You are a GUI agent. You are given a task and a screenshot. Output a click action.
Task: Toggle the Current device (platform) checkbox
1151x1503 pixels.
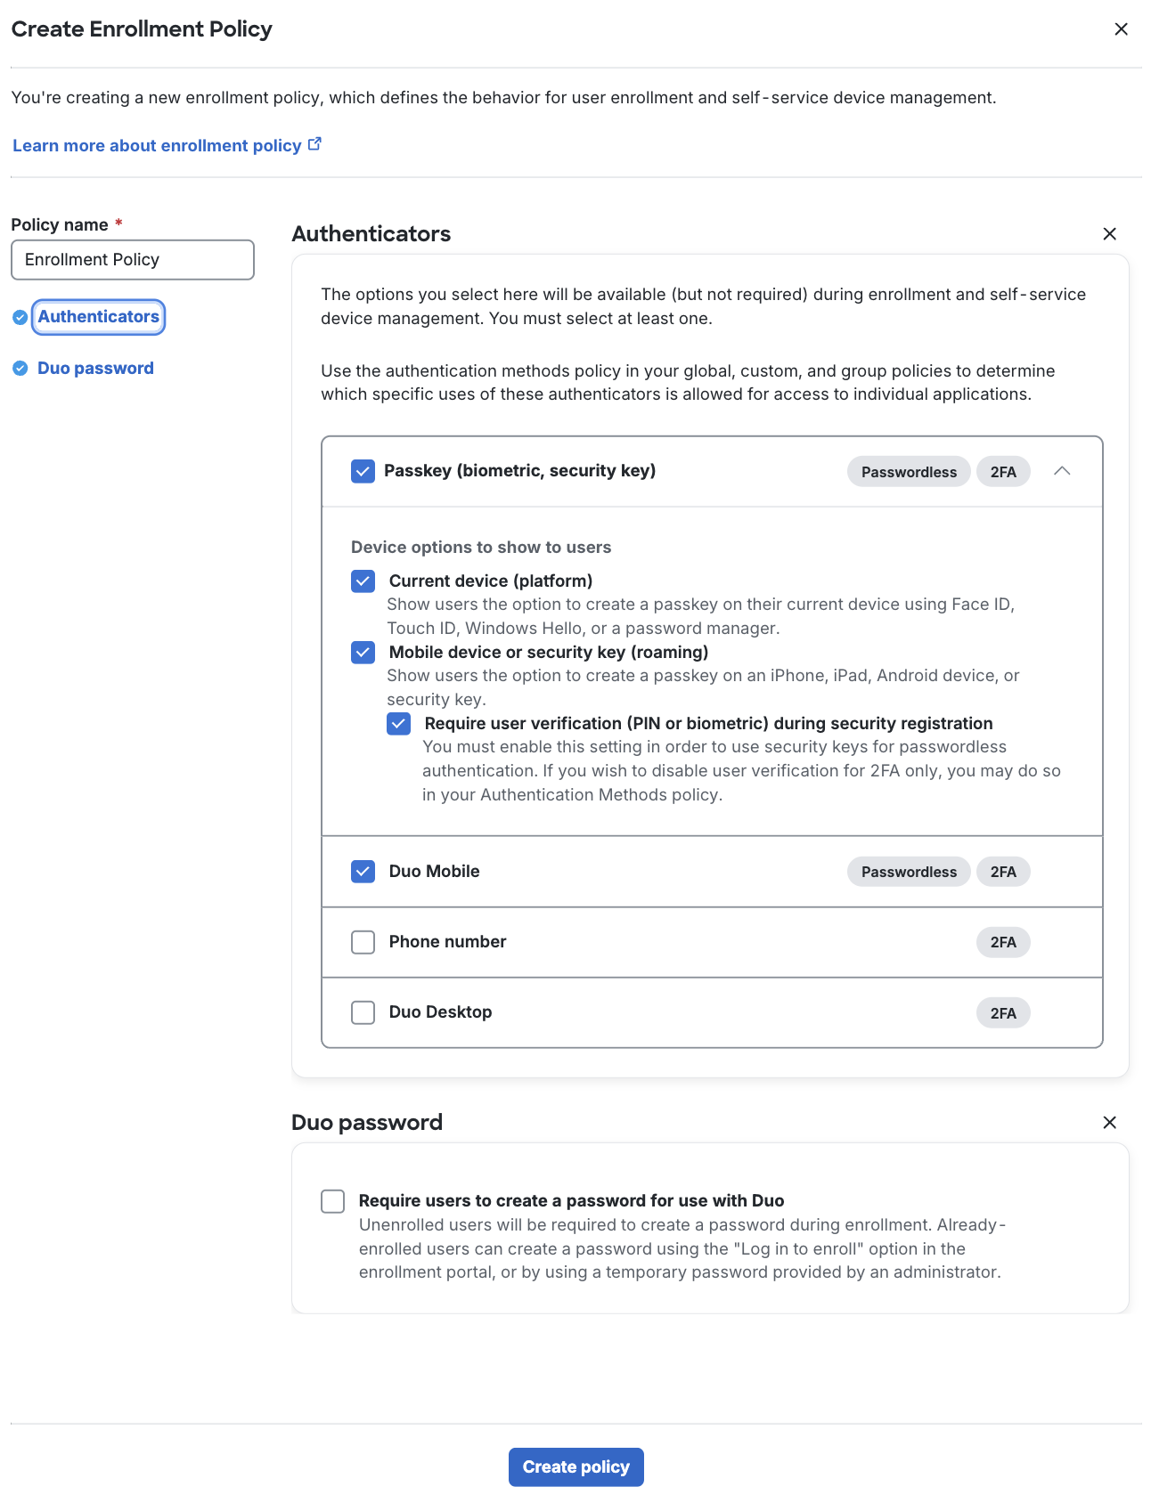[x=363, y=581]
